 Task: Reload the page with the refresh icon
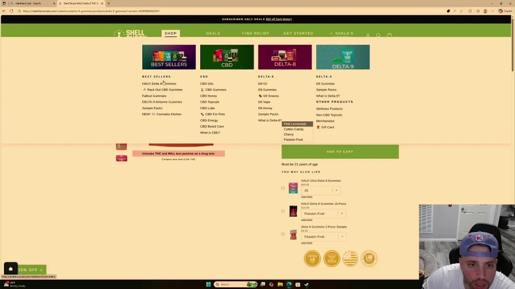point(11,11)
